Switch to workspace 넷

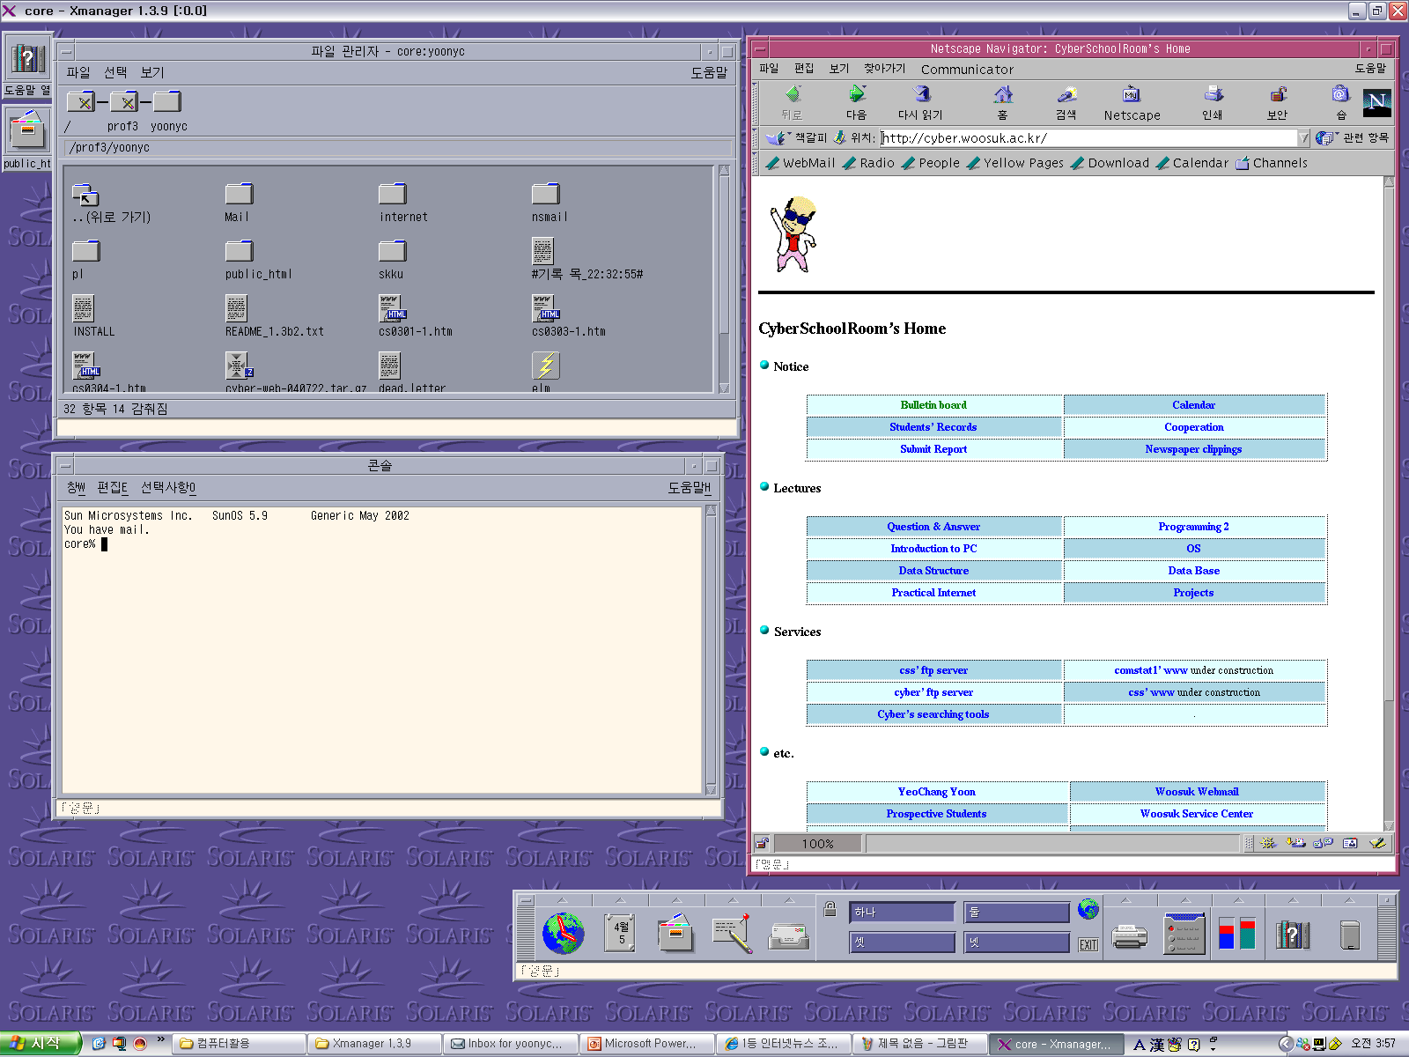[x=1017, y=942]
